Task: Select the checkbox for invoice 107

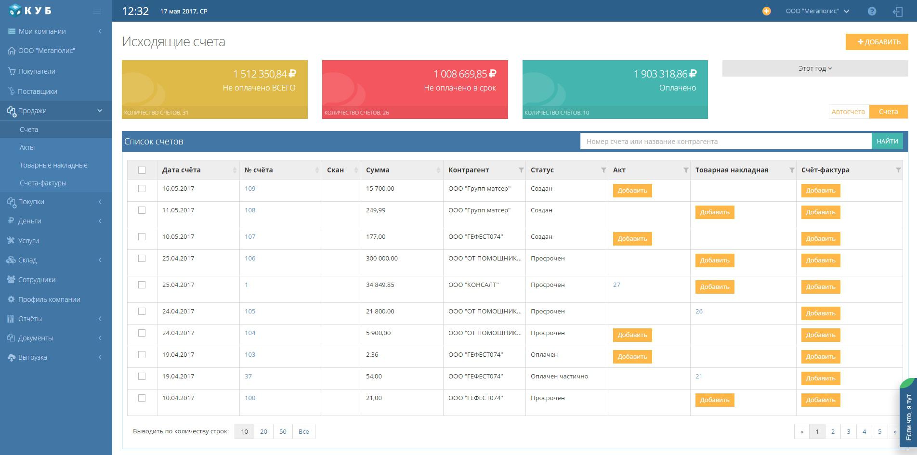Action: tap(142, 236)
